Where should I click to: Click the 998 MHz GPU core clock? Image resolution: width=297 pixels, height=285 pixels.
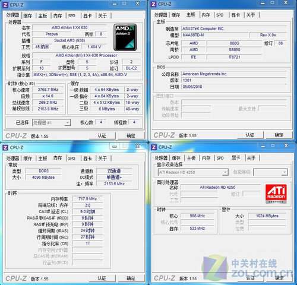[197, 216]
